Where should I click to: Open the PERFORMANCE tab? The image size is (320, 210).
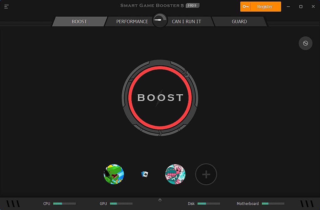132,22
